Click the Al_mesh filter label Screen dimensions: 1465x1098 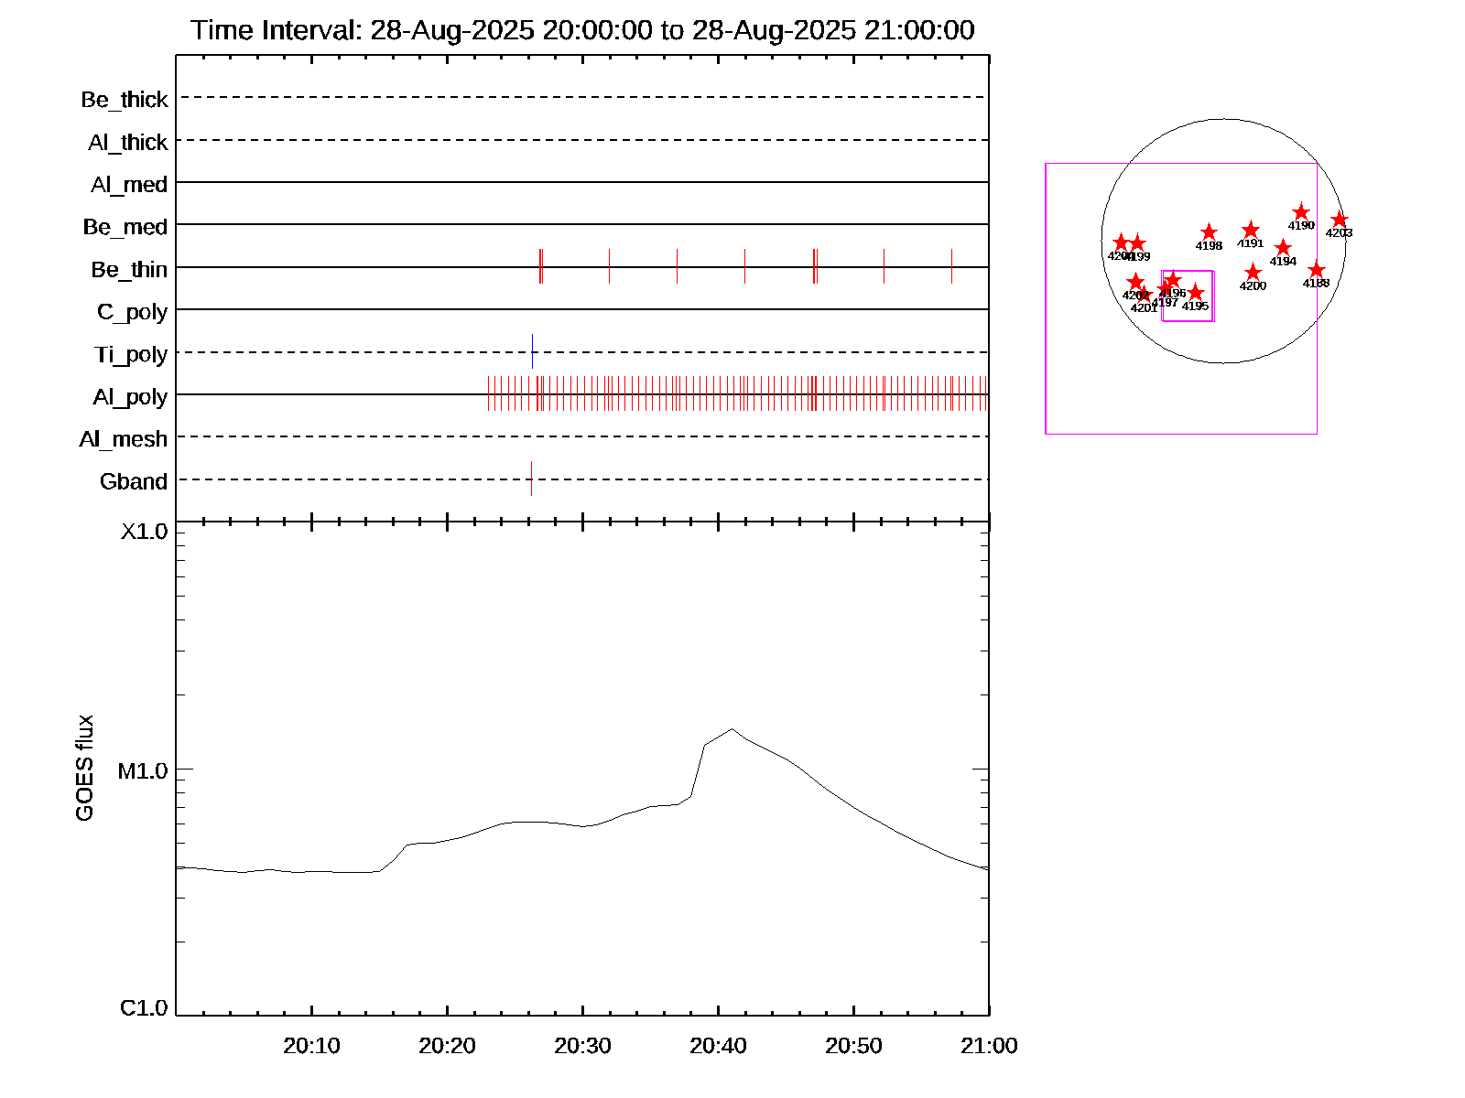pyautogui.click(x=124, y=440)
